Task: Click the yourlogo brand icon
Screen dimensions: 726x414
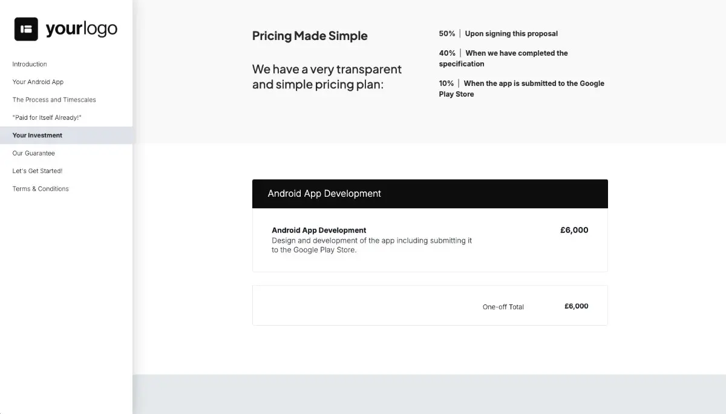Action: (25, 28)
